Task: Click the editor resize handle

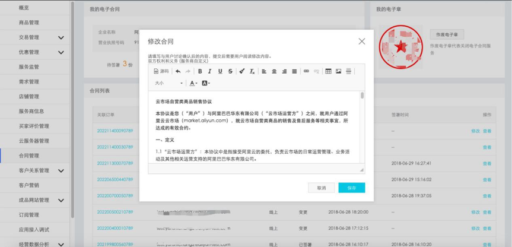Action: [361, 170]
